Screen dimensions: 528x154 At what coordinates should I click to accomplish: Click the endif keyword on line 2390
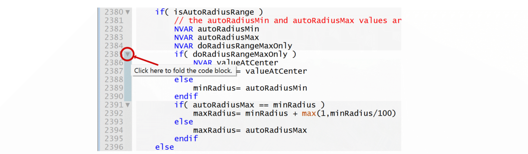(186, 96)
